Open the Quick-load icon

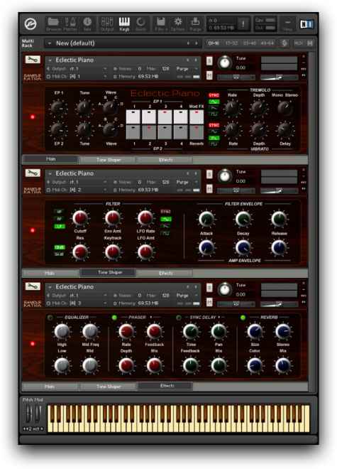(x=140, y=24)
